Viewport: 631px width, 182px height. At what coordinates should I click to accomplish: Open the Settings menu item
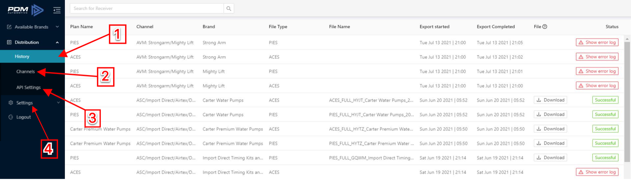[x=25, y=103]
